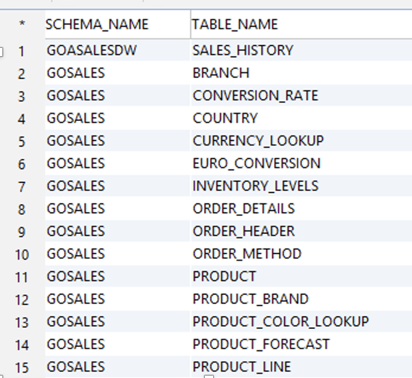This screenshot has height=378, width=412.
Task: Click the CONVERSION_RATE cell
Action: [301, 95]
